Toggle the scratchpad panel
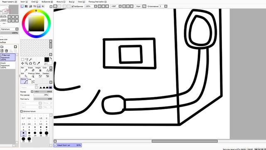 (43, 6)
